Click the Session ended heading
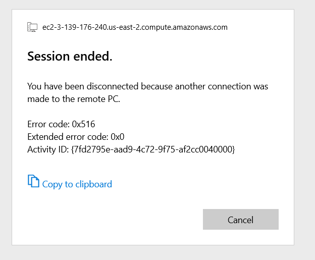Image resolution: width=315 pixels, height=260 pixels. (x=70, y=56)
